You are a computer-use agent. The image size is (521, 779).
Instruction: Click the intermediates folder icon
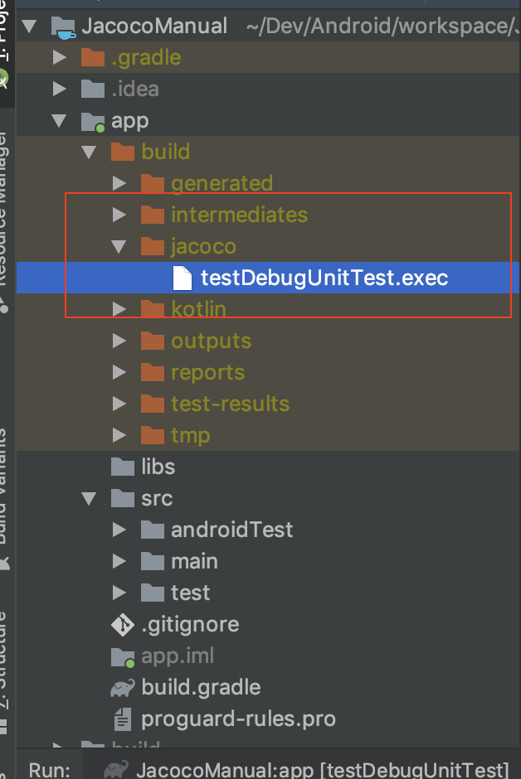click(x=153, y=215)
